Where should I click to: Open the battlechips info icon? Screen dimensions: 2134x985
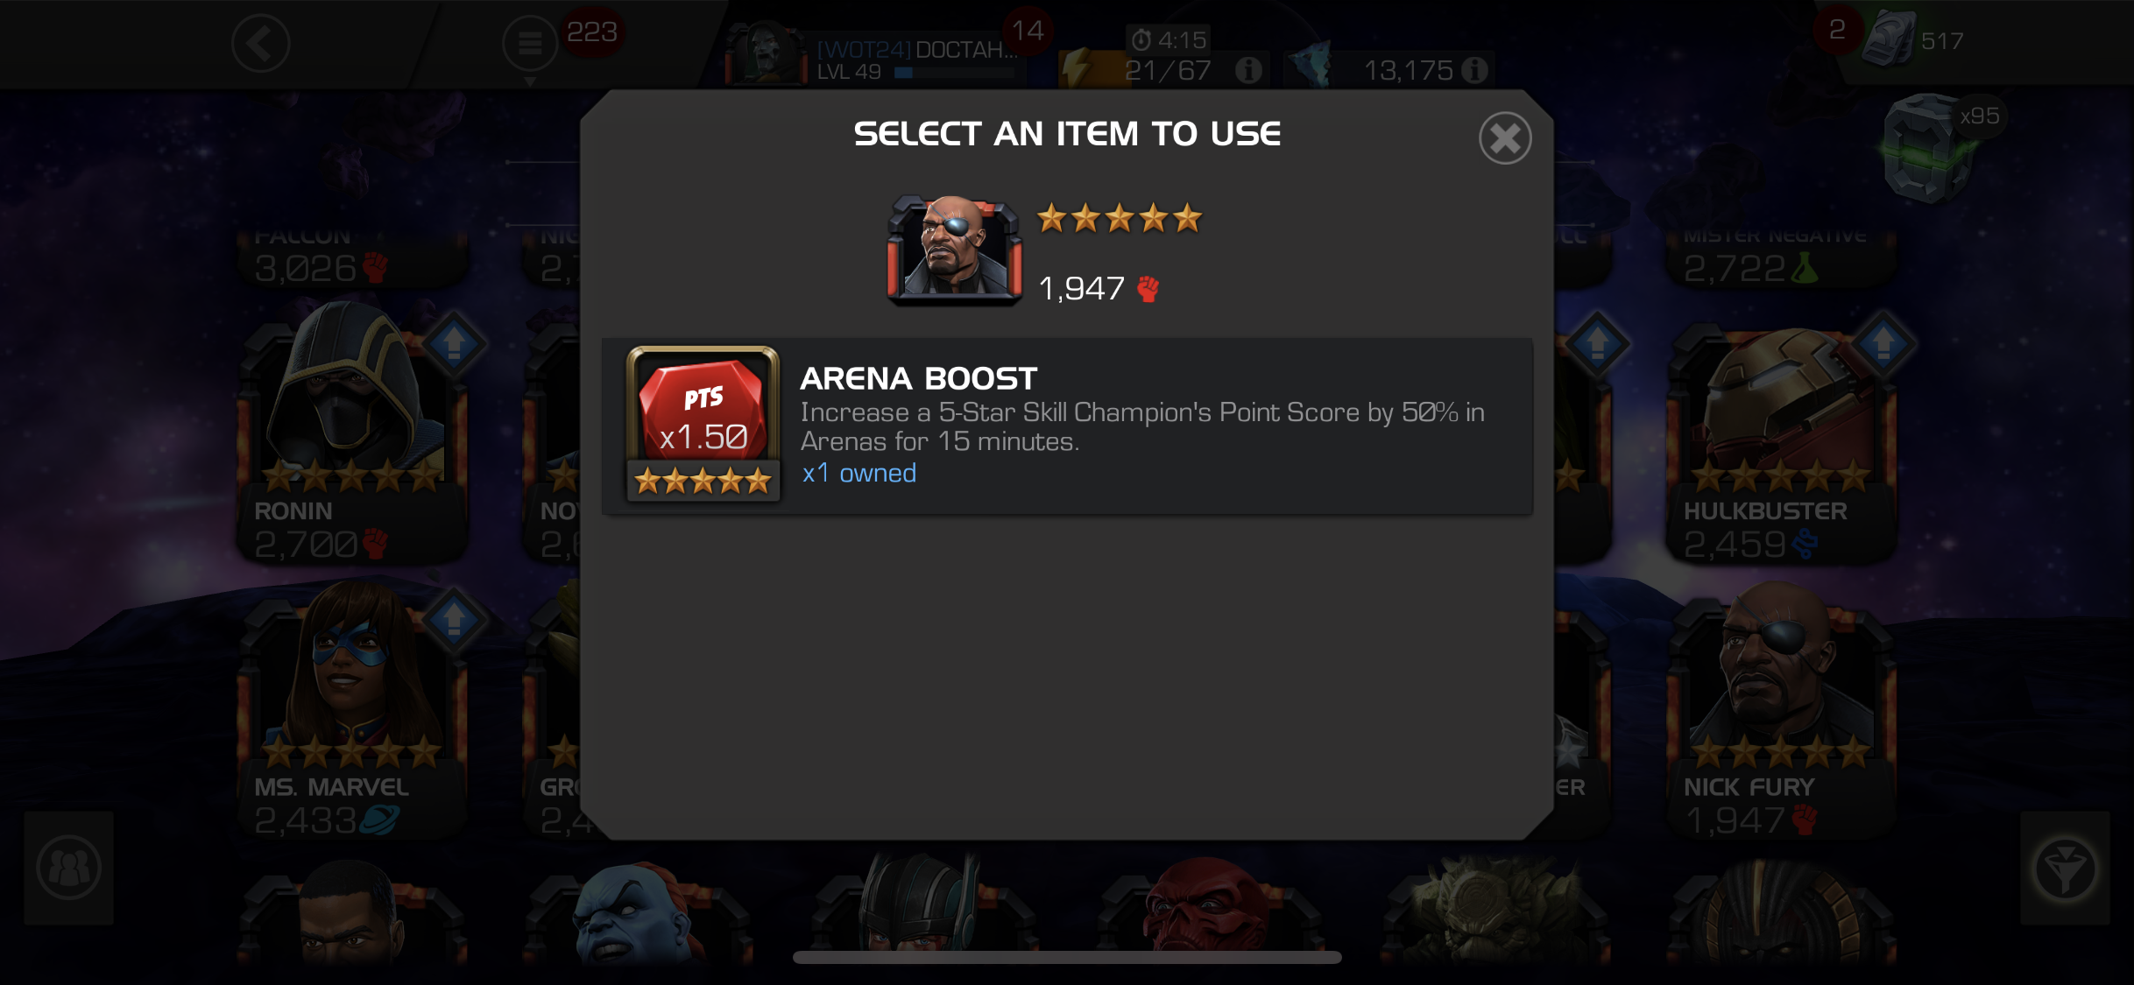tap(1475, 70)
